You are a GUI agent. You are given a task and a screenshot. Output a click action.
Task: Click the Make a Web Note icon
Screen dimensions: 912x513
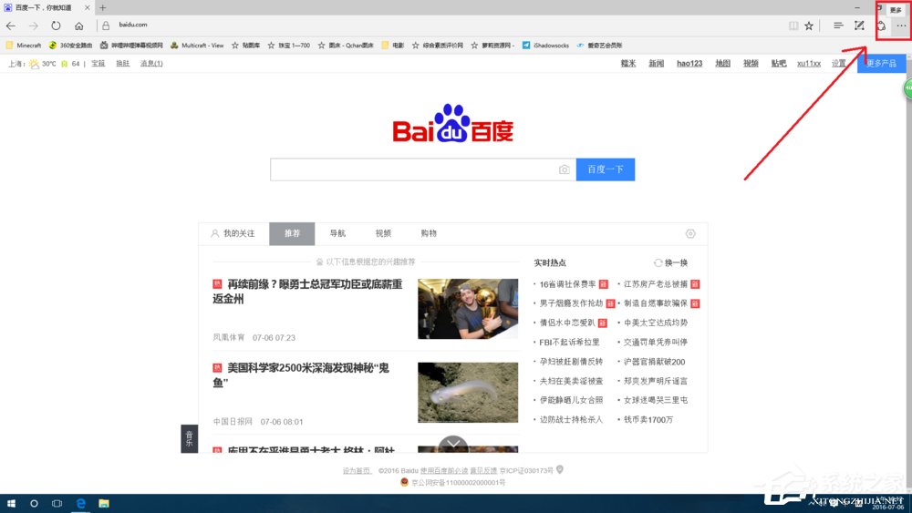tap(859, 26)
